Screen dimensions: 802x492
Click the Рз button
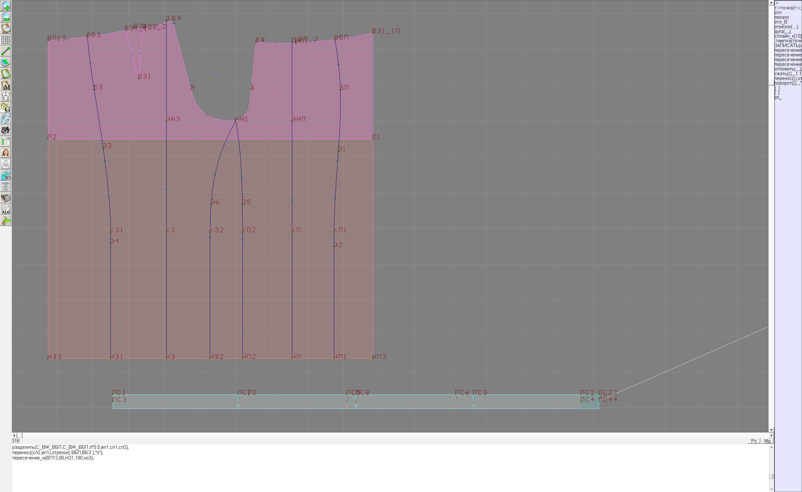[754, 441]
